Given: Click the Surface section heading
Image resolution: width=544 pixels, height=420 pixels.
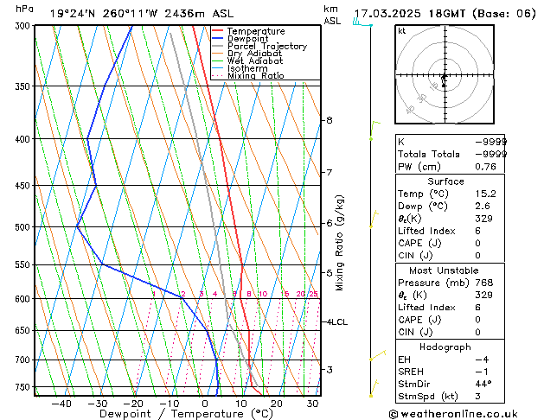Looking at the screenshot, I should coord(445,181).
